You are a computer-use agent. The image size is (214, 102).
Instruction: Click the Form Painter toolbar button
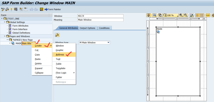(x=52, y=9)
